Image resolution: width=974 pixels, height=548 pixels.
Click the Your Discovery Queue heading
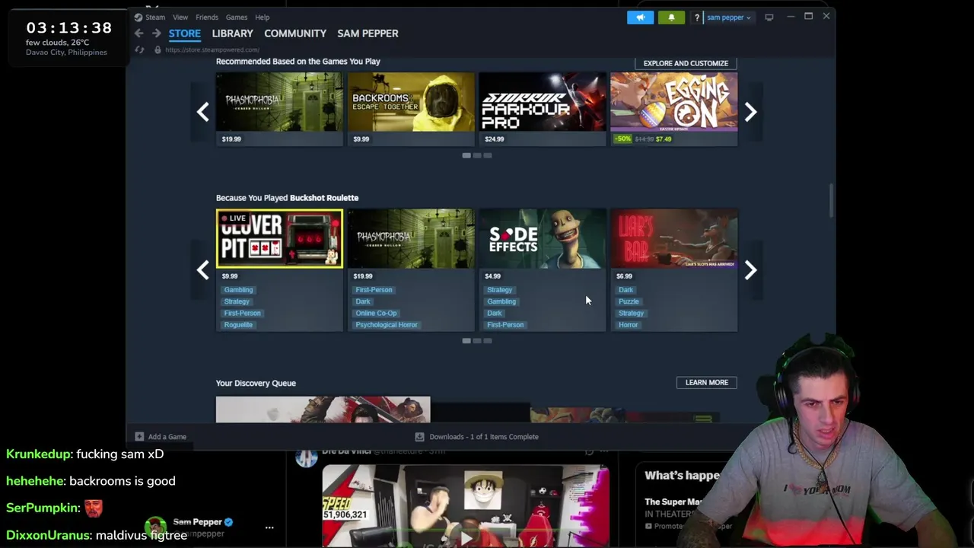coord(256,383)
